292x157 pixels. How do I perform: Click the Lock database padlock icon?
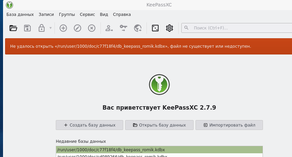coord(42,28)
